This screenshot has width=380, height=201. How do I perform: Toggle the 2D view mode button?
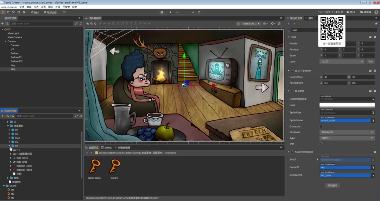click(64, 12)
